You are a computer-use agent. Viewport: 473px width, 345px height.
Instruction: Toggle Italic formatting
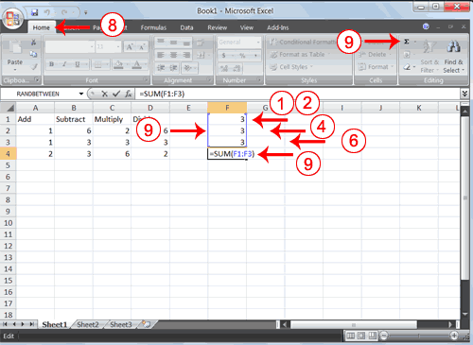point(64,64)
